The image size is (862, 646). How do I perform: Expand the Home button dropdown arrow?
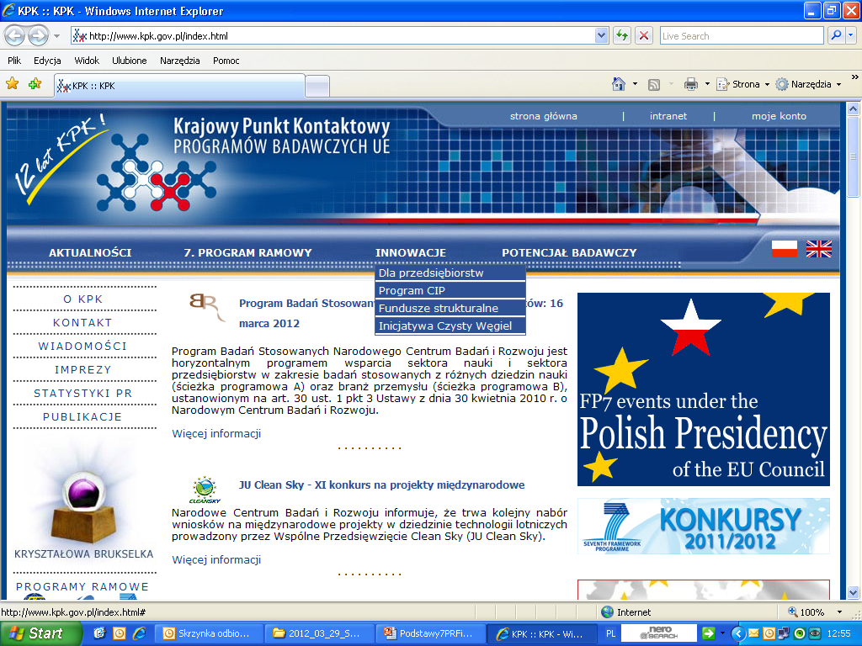click(635, 84)
